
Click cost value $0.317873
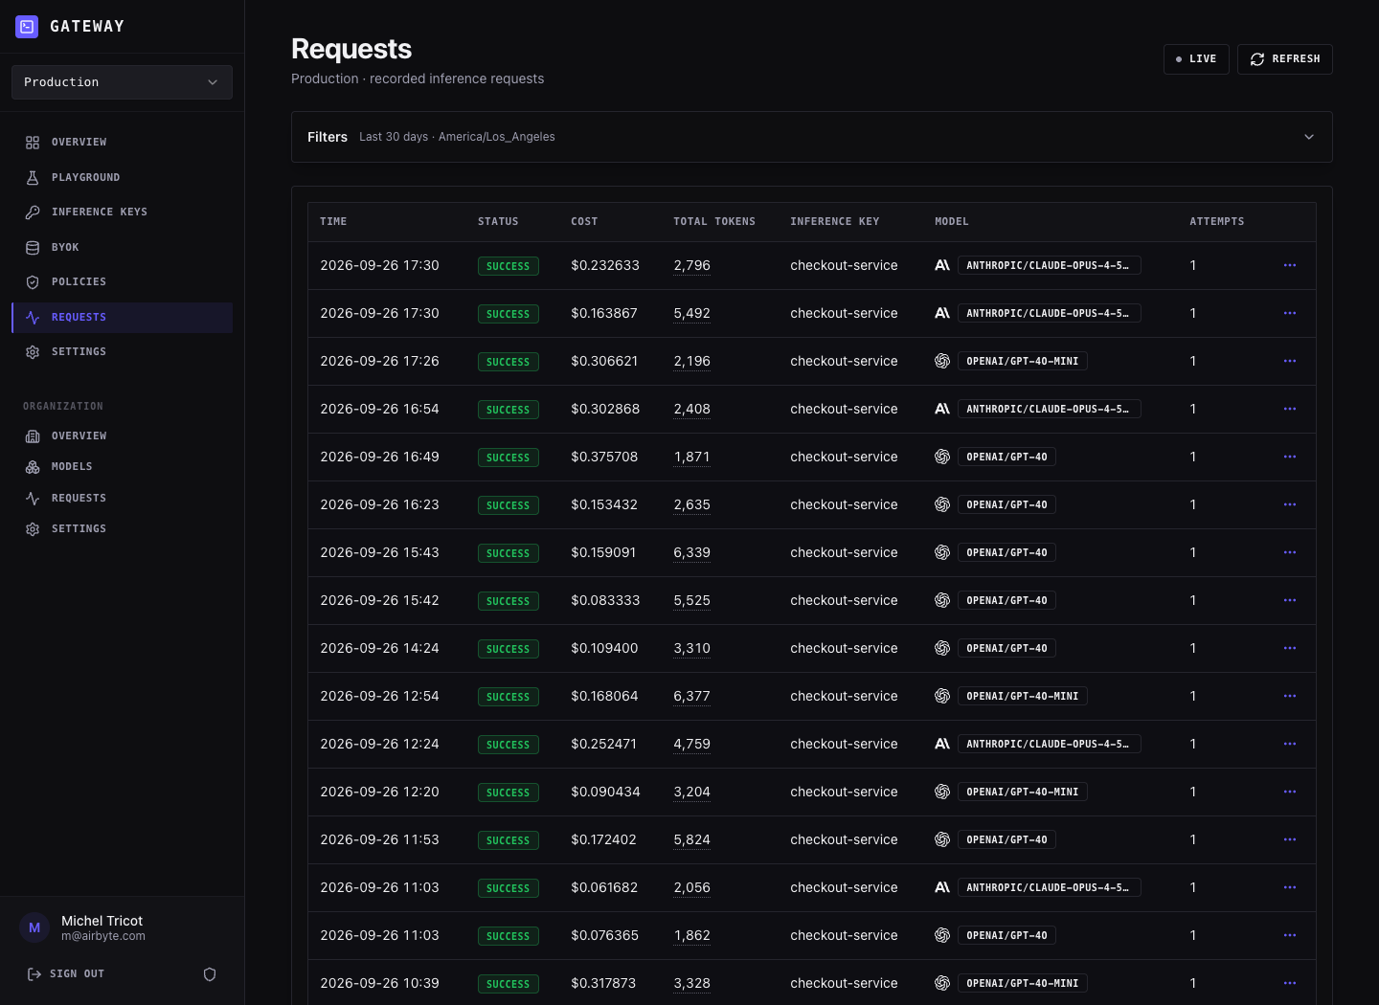pos(605,983)
